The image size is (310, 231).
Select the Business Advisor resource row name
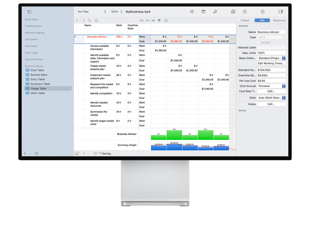click(97, 37)
